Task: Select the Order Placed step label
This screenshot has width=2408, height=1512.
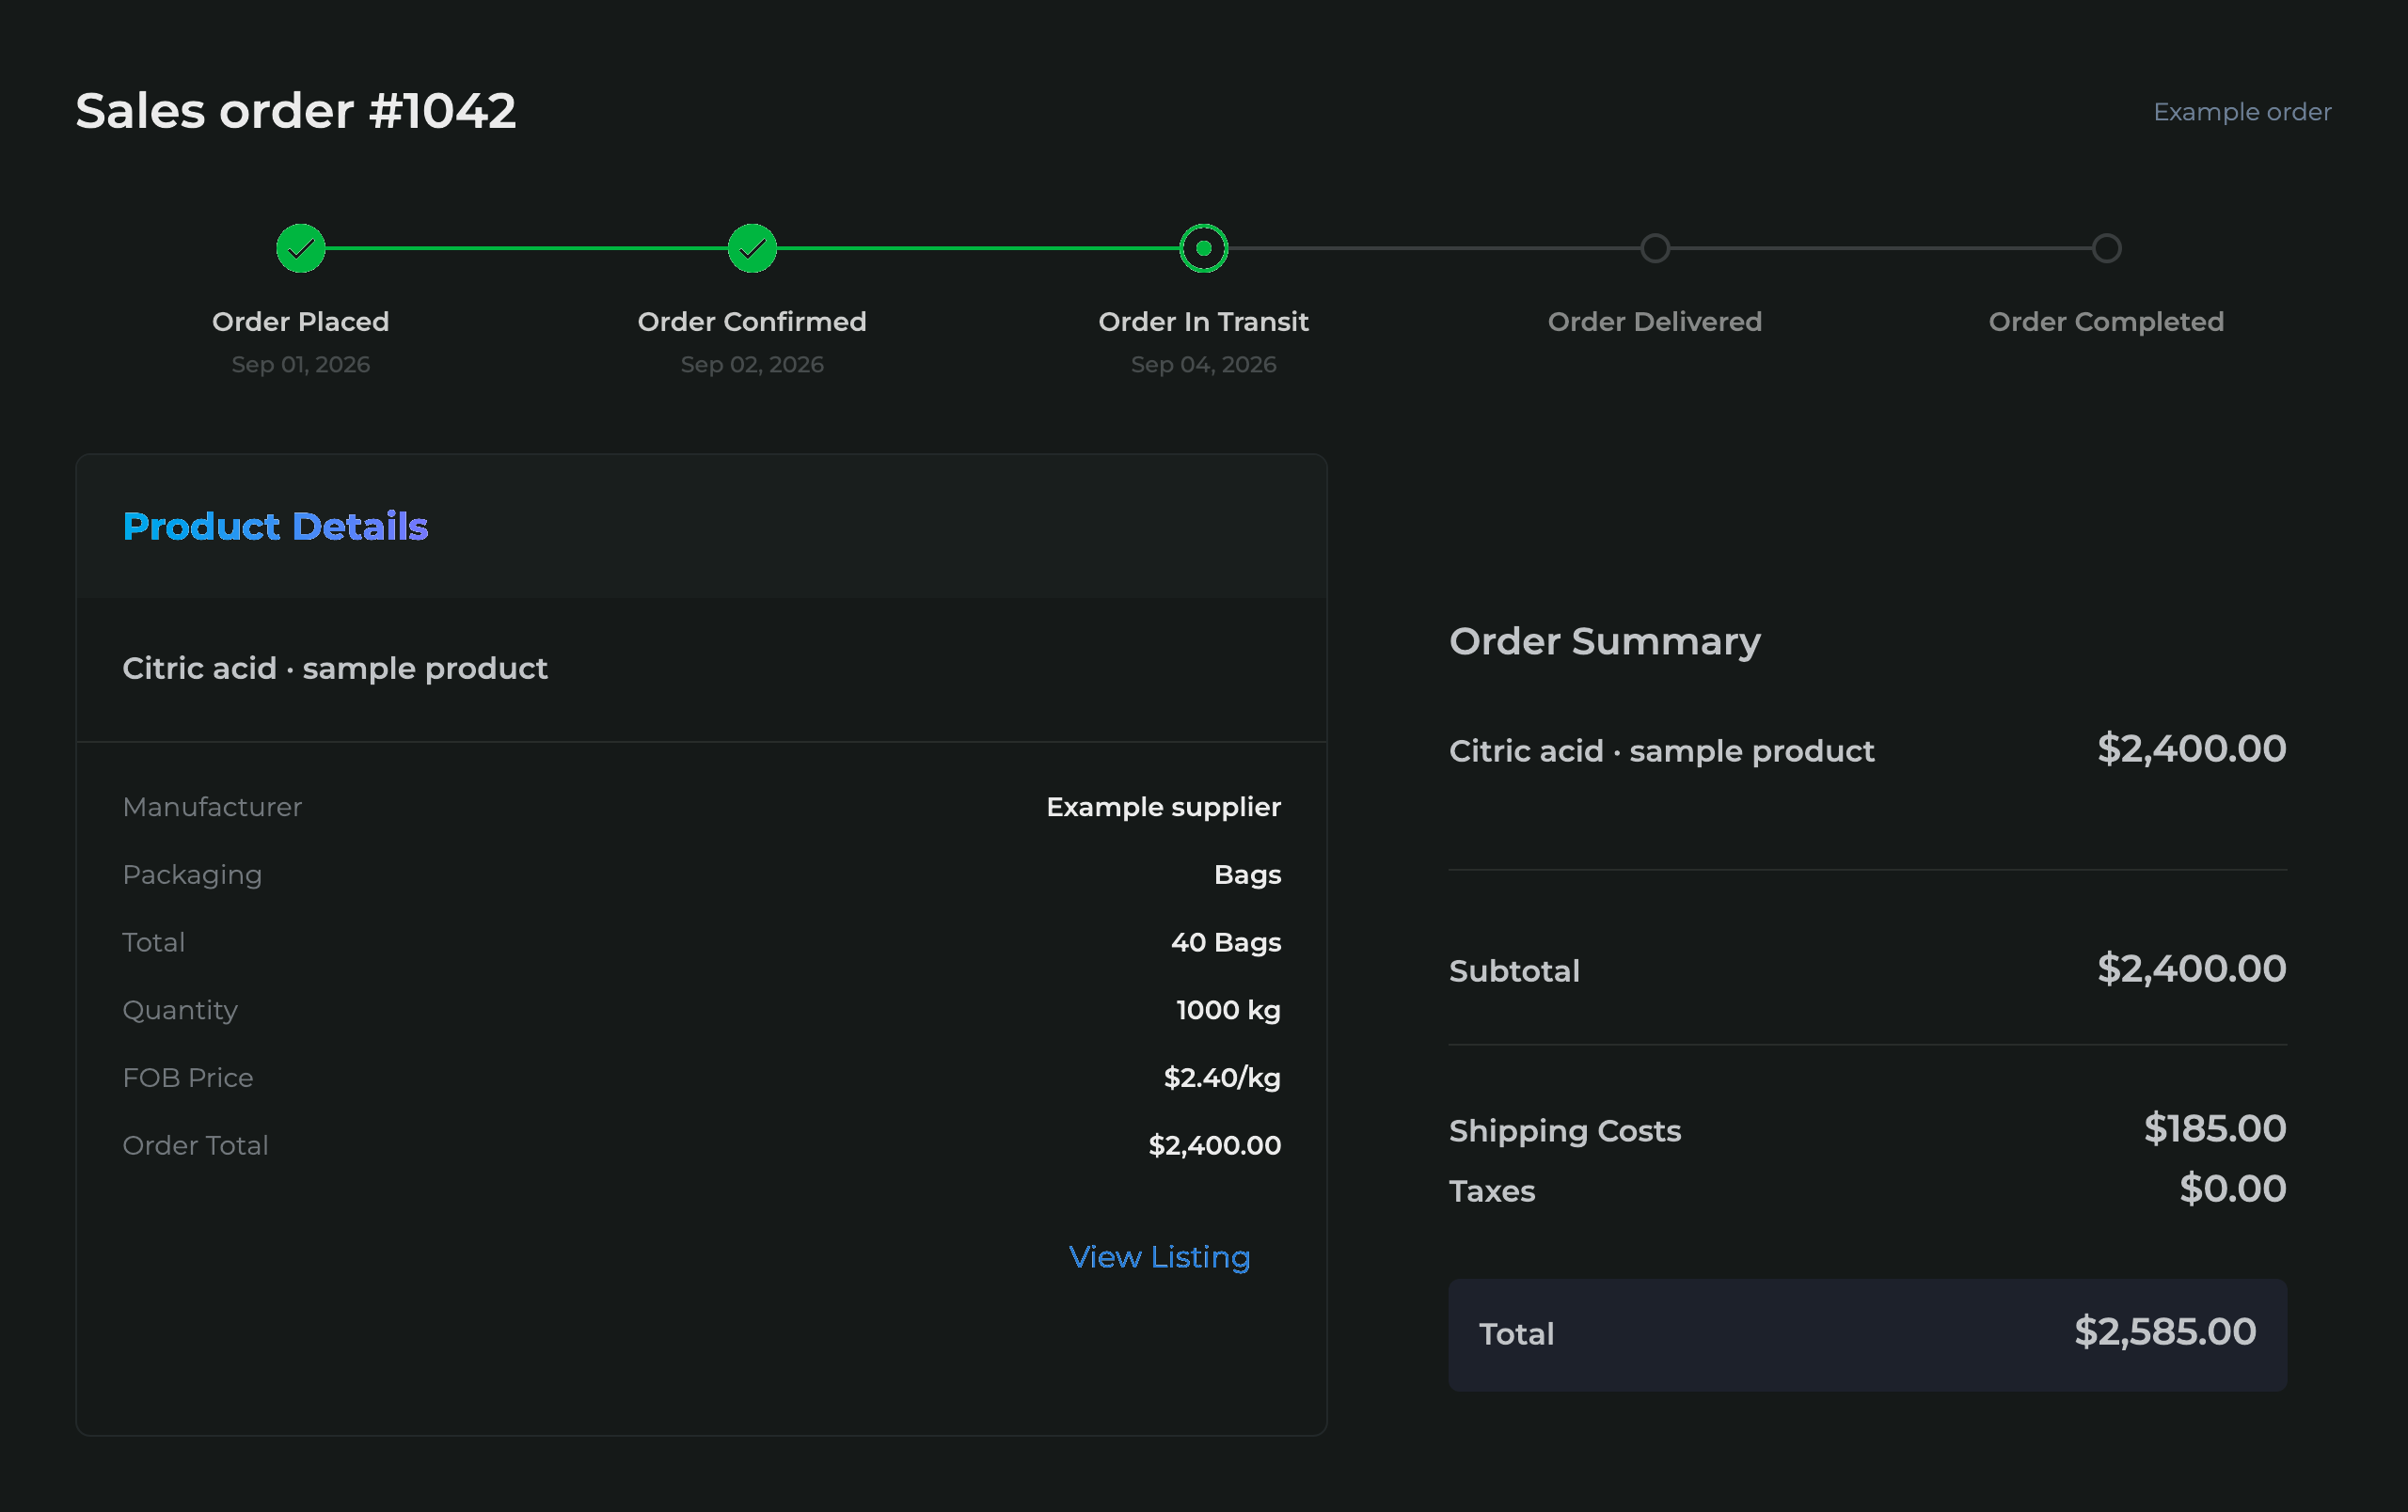Action: click(301, 322)
